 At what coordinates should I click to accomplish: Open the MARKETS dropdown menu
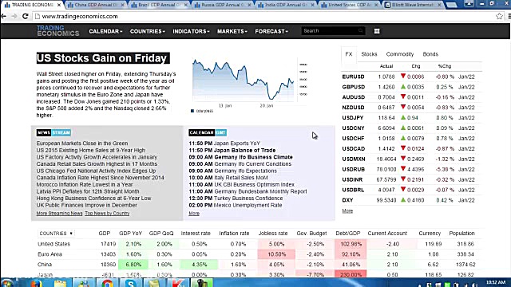coord(232,31)
